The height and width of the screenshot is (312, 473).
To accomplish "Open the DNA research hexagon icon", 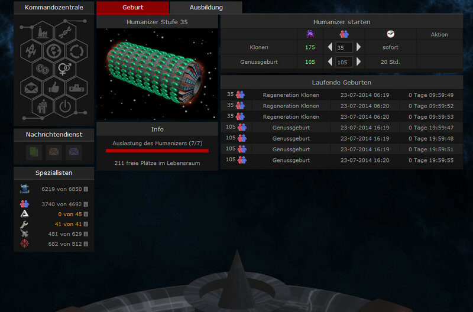I will pos(65,32).
